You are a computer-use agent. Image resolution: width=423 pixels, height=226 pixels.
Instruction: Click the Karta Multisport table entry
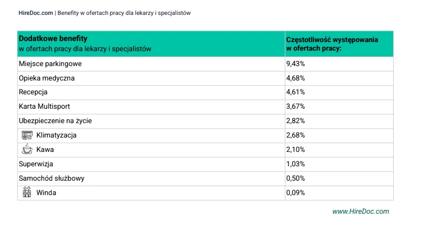(x=44, y=107)
